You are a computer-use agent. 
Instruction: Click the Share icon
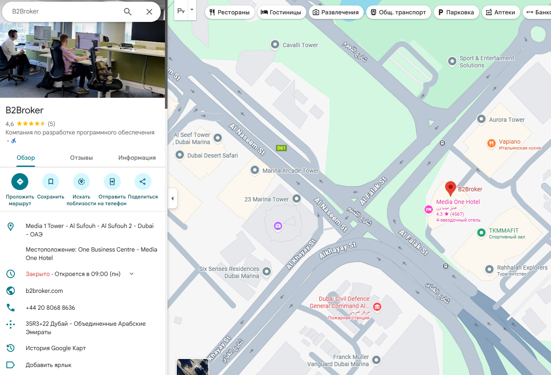click(x=143, y=182)
